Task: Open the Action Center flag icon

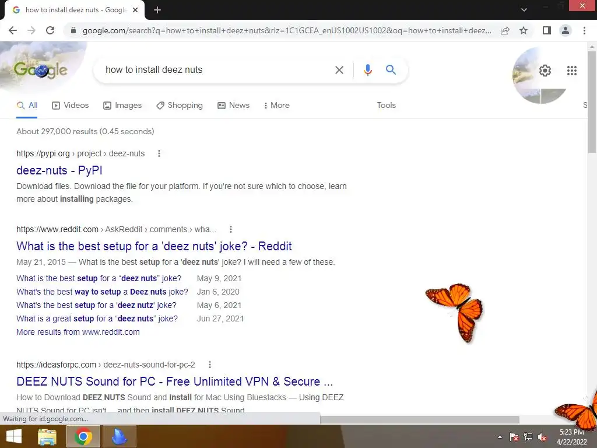Action: (514, 437)
